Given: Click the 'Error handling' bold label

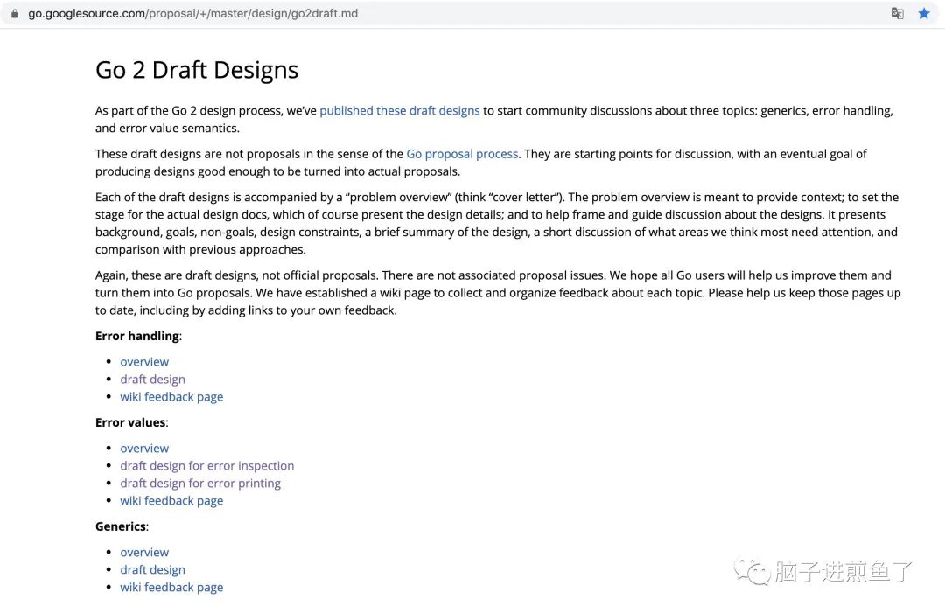Looking at the screenshot, I should coord(137,336).
